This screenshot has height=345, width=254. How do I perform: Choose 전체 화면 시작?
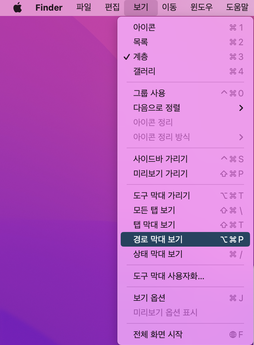coord(185,334)
